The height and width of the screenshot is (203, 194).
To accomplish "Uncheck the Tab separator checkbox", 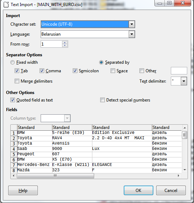I will tap(17, 71).
